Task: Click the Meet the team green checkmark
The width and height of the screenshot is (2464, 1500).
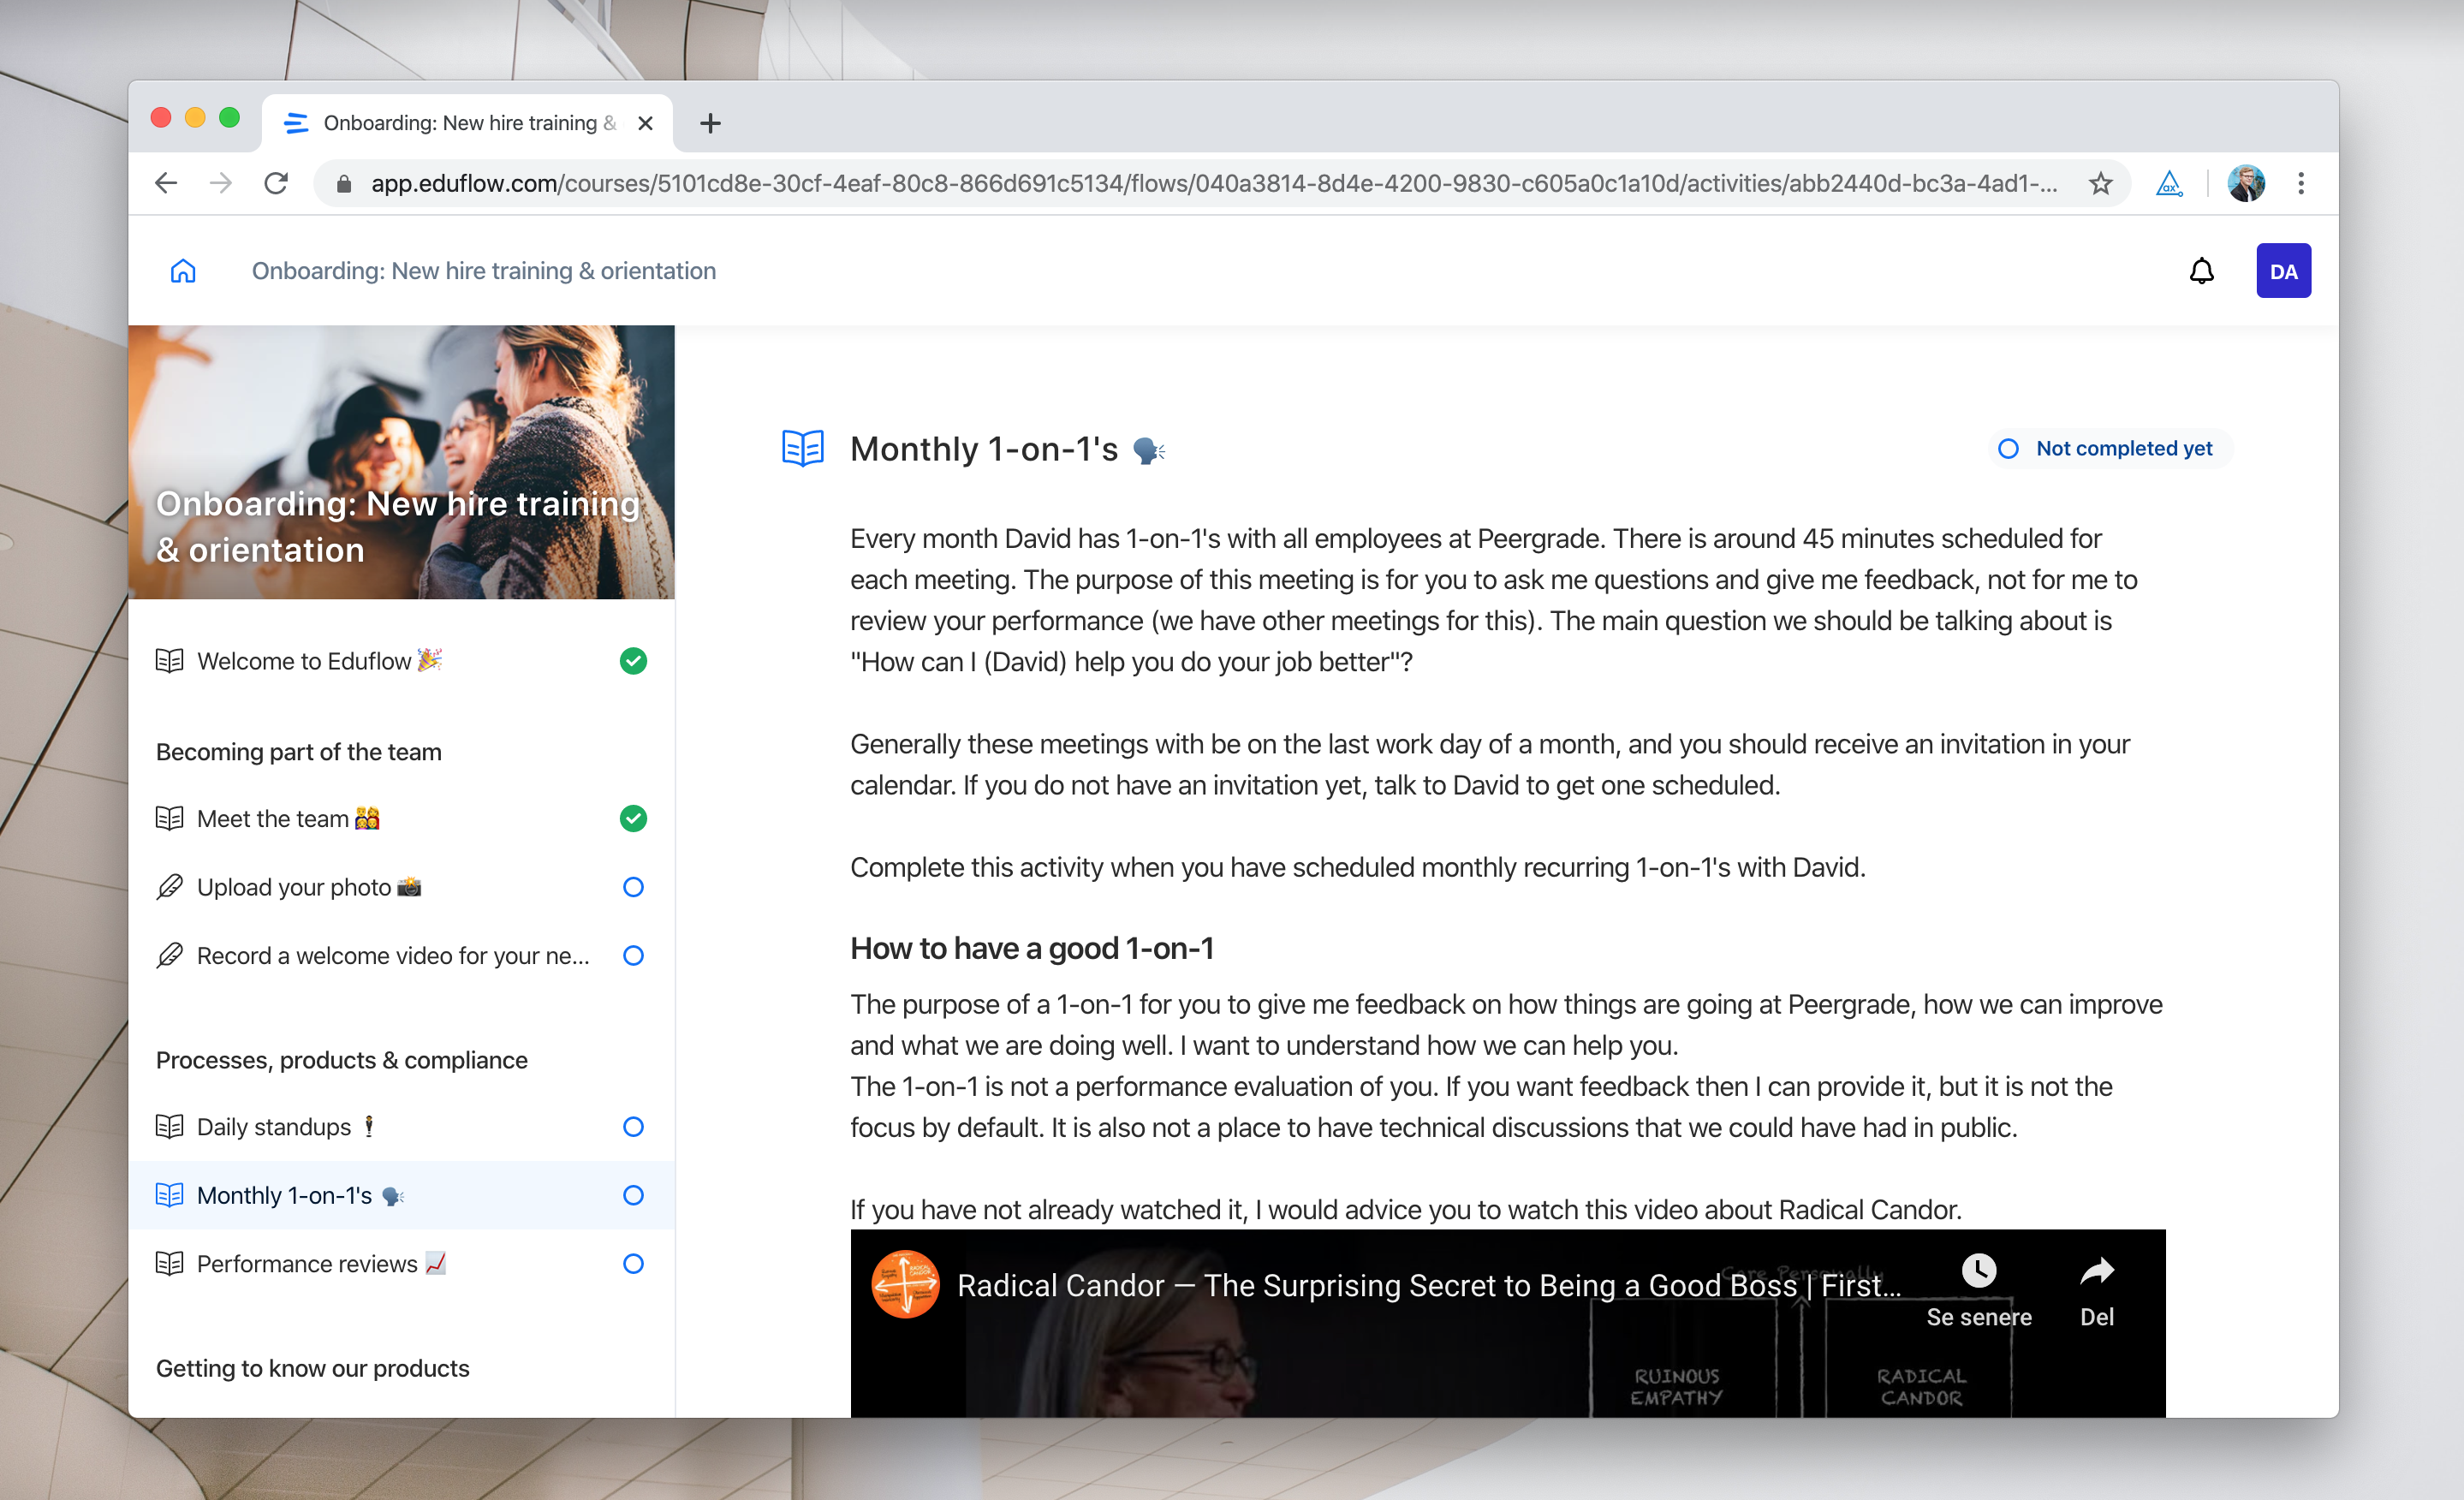Action: (x=633, y=819)
